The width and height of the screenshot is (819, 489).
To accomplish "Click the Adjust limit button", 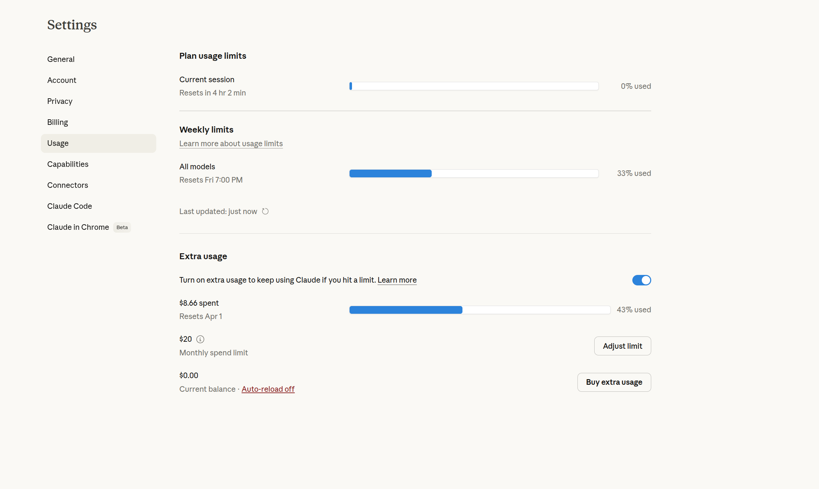I will (622, 346).
